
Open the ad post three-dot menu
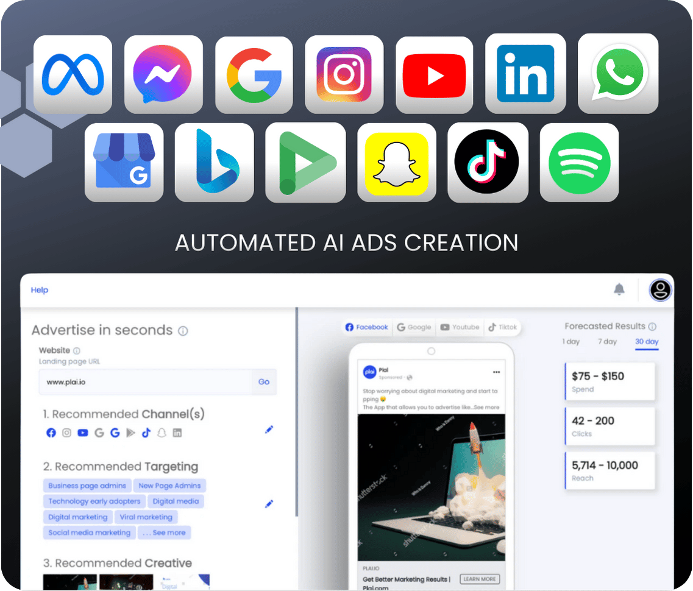coord(496,372)
